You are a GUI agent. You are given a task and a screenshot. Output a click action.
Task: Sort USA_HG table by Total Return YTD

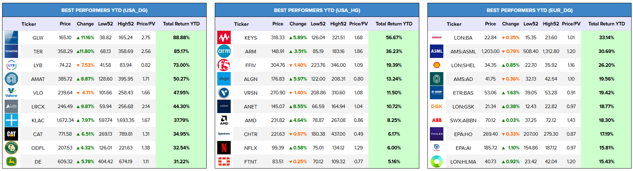[x=394, y=24]
